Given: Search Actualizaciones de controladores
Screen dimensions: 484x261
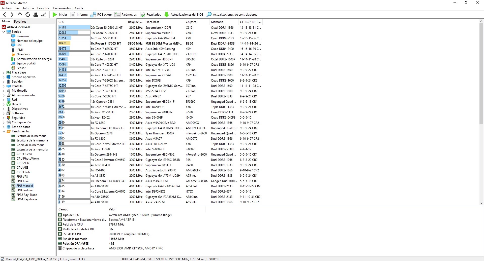Looking at the screenshot, I should (x=232, y=15).
